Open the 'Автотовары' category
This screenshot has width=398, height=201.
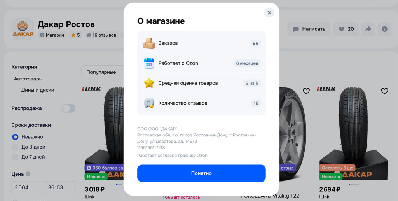tap(28, 79)
